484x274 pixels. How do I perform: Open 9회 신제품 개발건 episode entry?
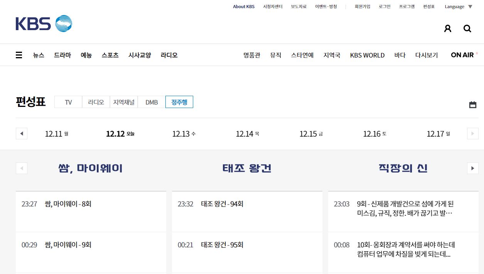[x=405, y=208]
